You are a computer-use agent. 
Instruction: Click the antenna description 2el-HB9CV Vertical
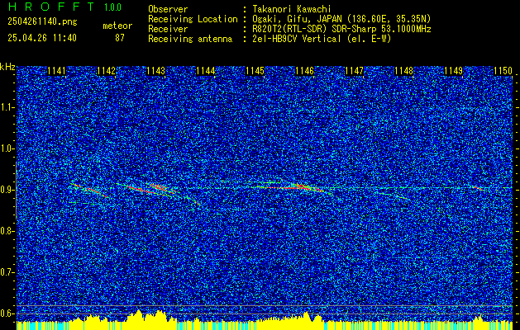click(x=322, y=39)
